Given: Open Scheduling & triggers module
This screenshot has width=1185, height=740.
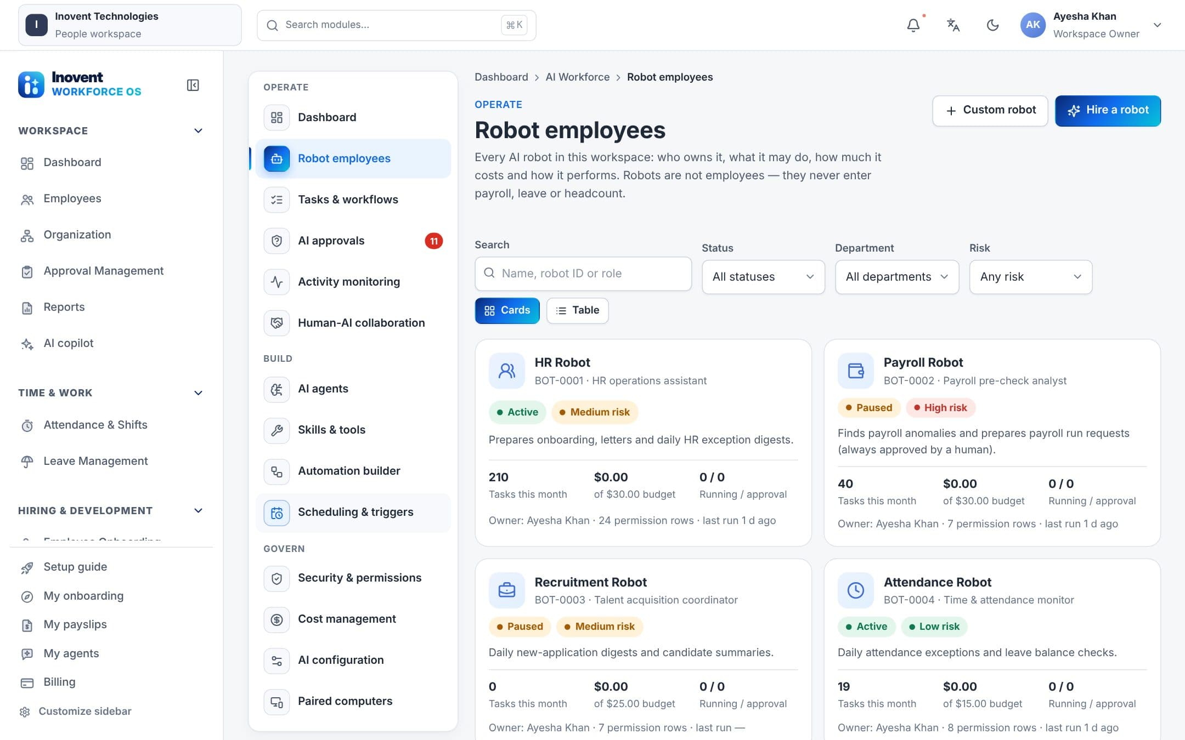Looking at the screenshot, I should (353, 513).
